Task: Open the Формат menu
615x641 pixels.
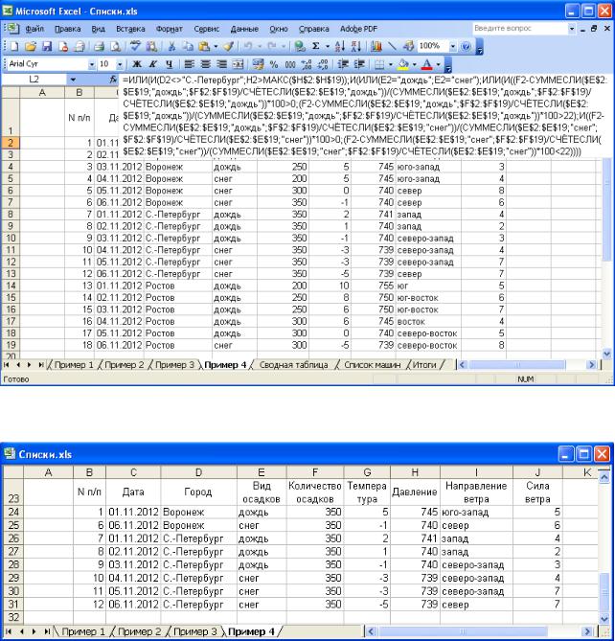Action: pos(170,29)
